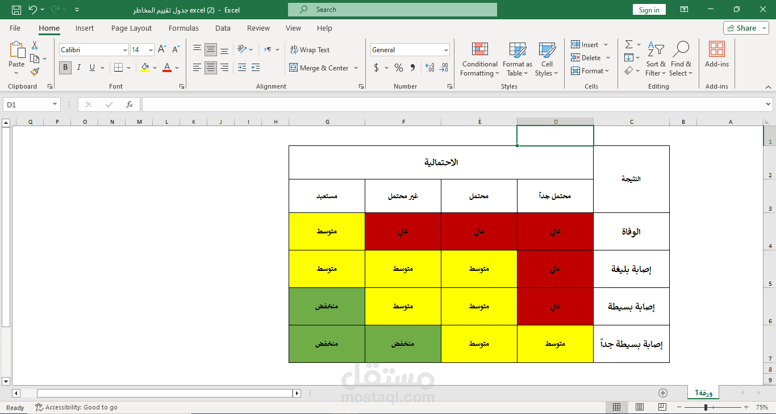Click the Merge & Center button

[319, 68]
